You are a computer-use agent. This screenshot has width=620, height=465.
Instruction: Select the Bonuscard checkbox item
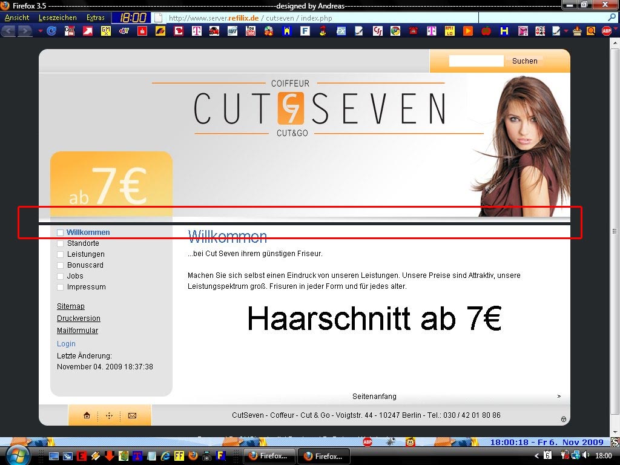pos(61,265)
